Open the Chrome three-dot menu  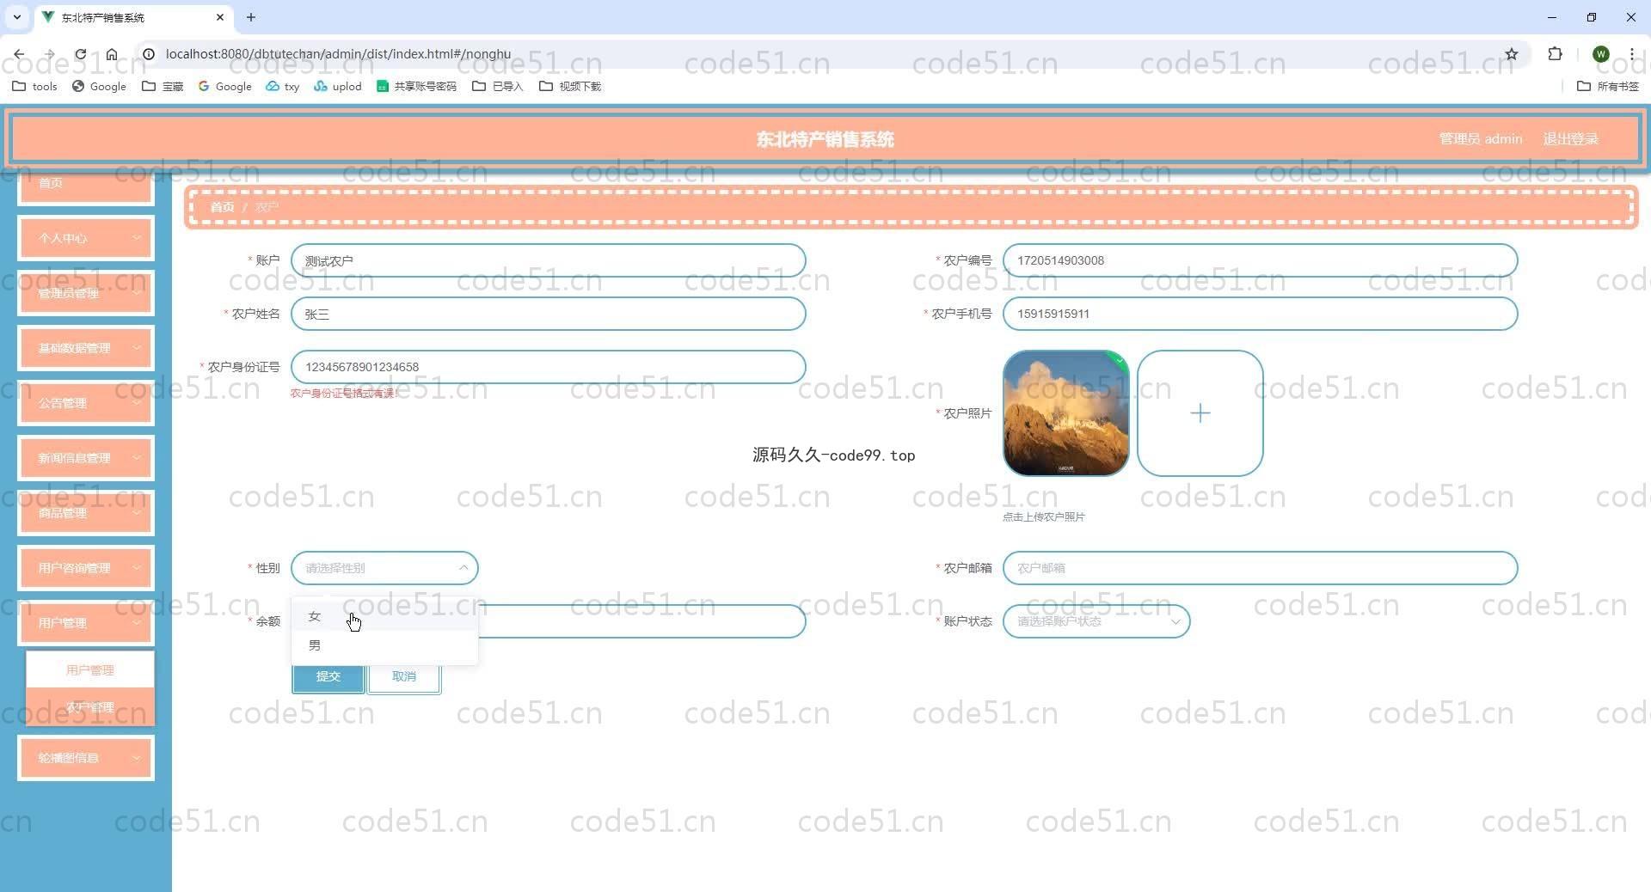click(x=1631, y=54)
